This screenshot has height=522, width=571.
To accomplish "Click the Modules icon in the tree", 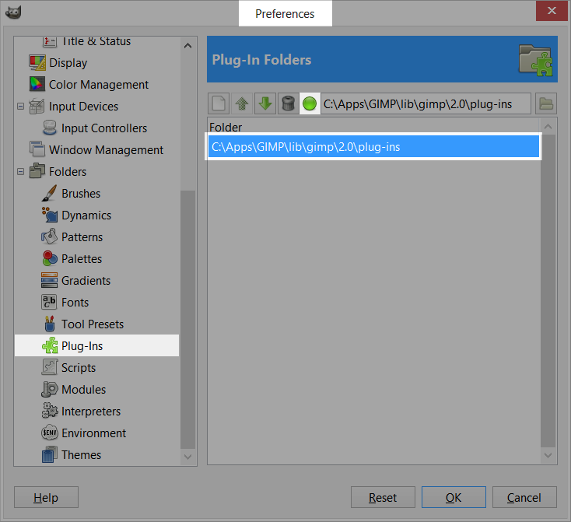I will tap(50, 389).
